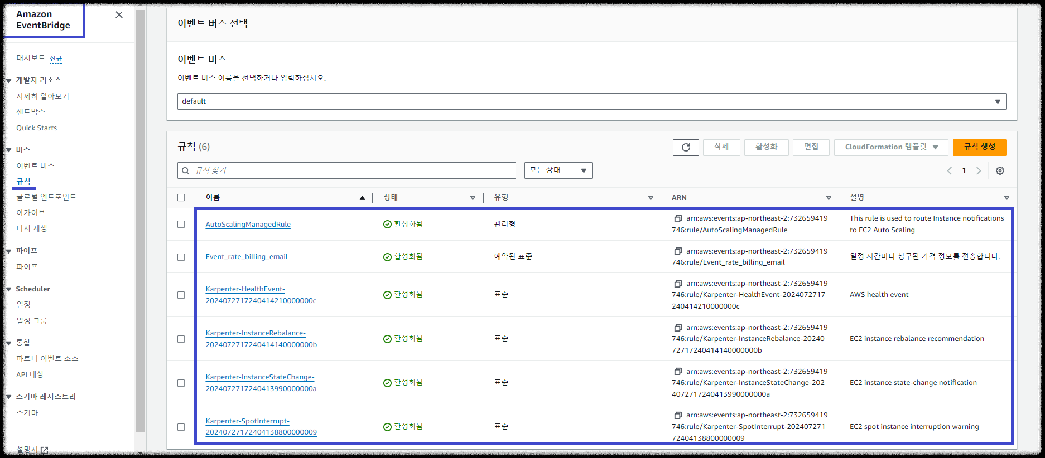This screenshot has height=458, width=1045.
Task: Check the Karpenter-InstanceStateChange row
Action: click(x=181, y=383)
